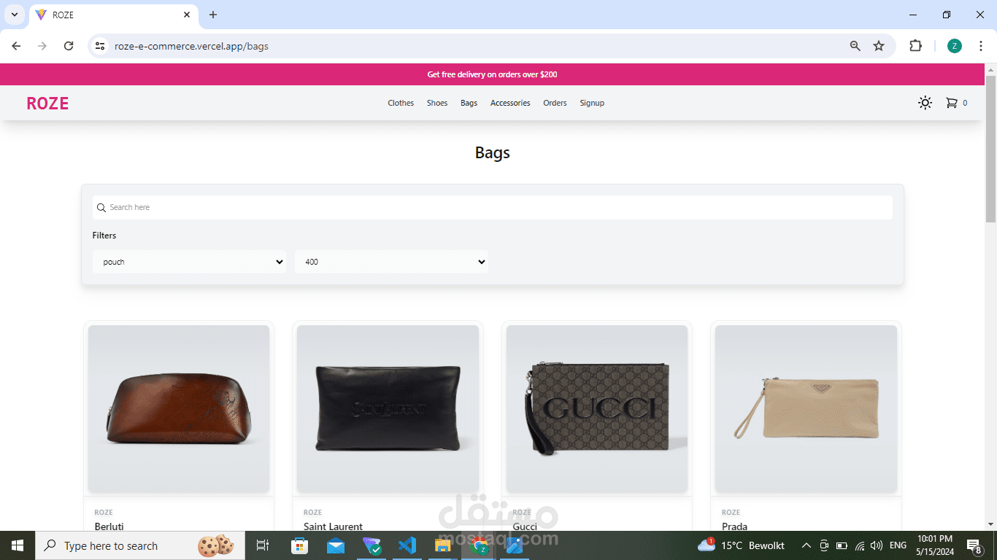Reload the current page
The image size is (997, 560).
coord(69,46)
